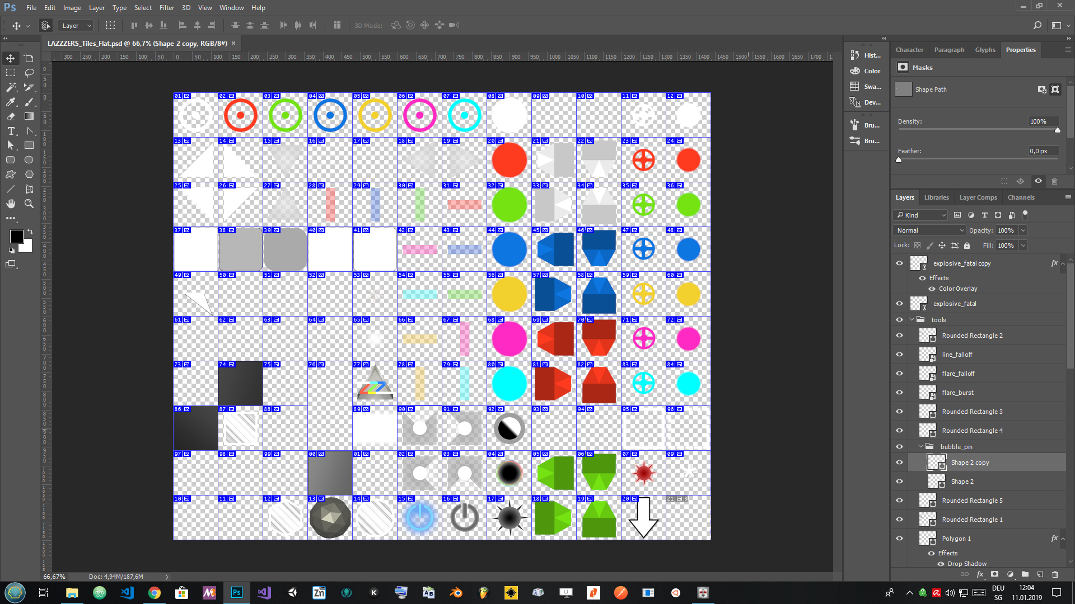Click the foreground color swatch
This screenshot has width=1075, height=604.
[x=16, y=237]
